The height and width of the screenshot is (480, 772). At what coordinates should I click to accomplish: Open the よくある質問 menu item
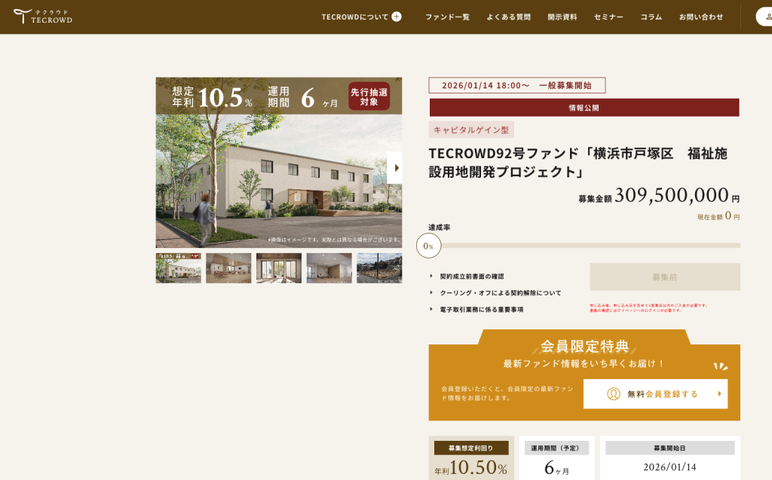(x=508, y=17)
